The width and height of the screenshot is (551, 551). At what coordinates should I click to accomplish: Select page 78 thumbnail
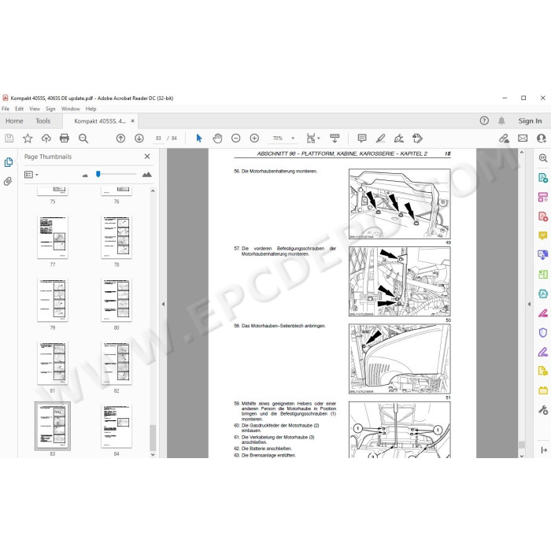(116, 237)
